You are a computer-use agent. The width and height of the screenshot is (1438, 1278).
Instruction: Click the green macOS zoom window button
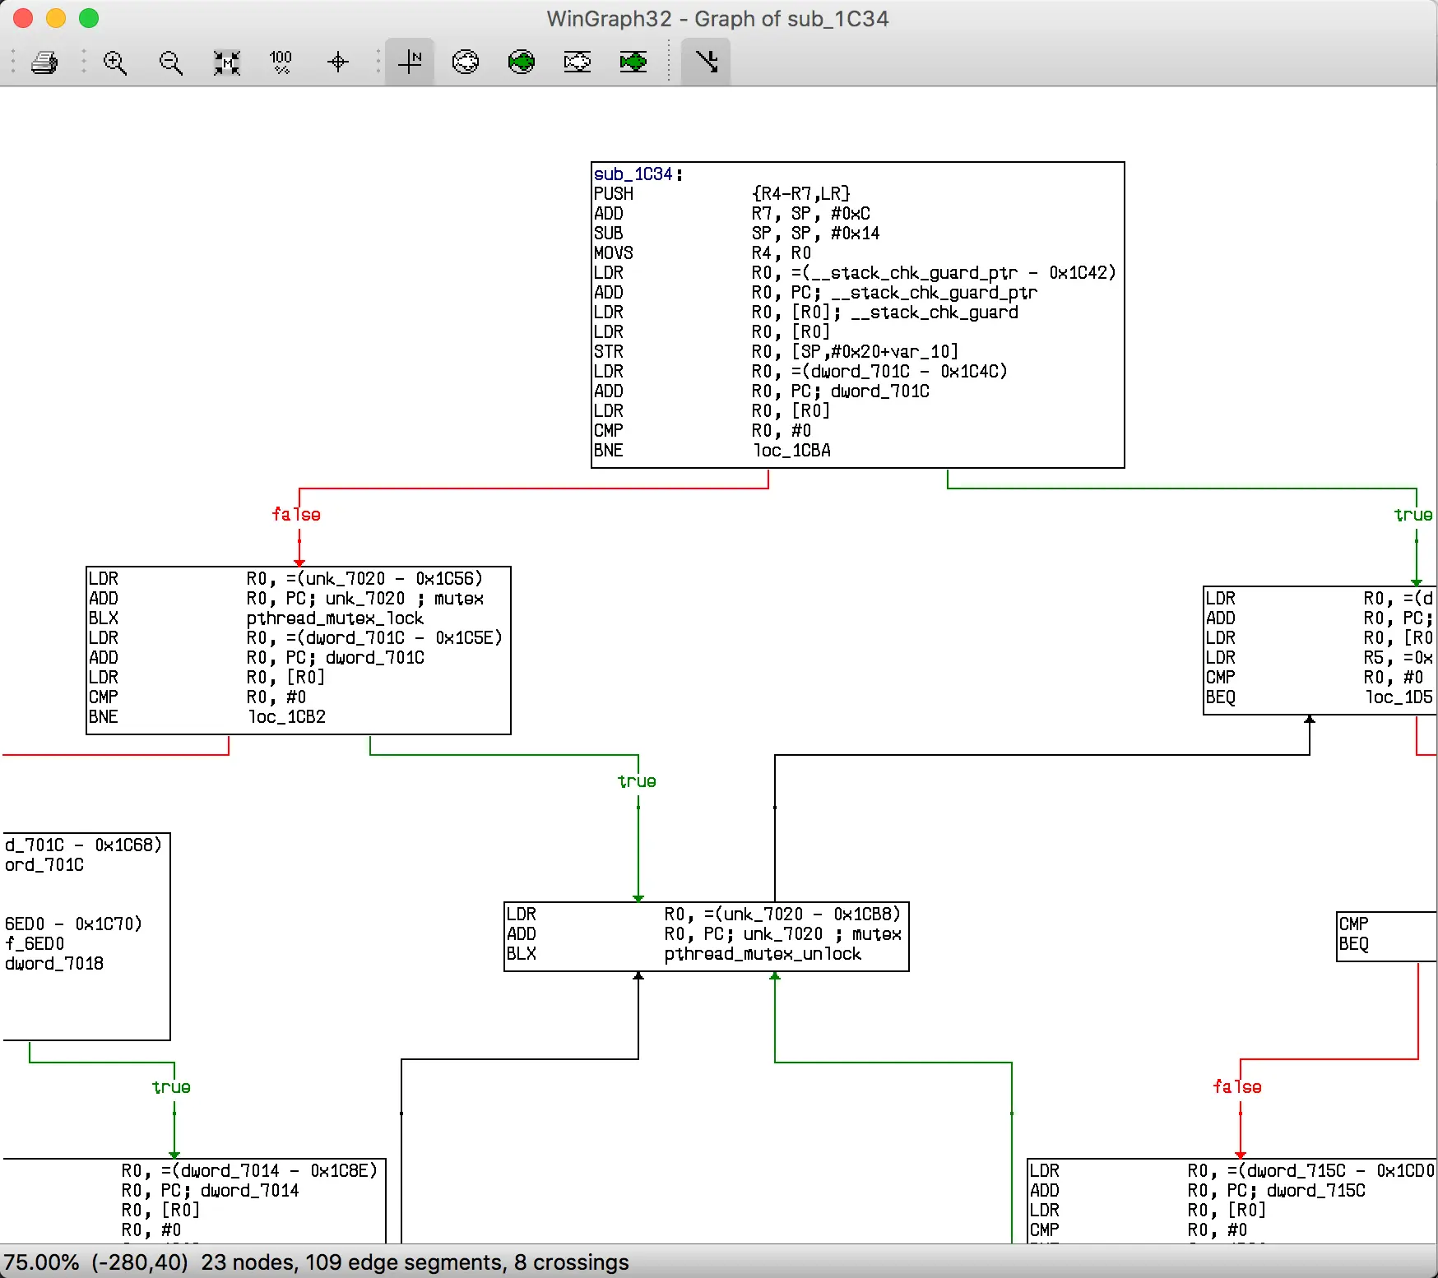(89, 18)
